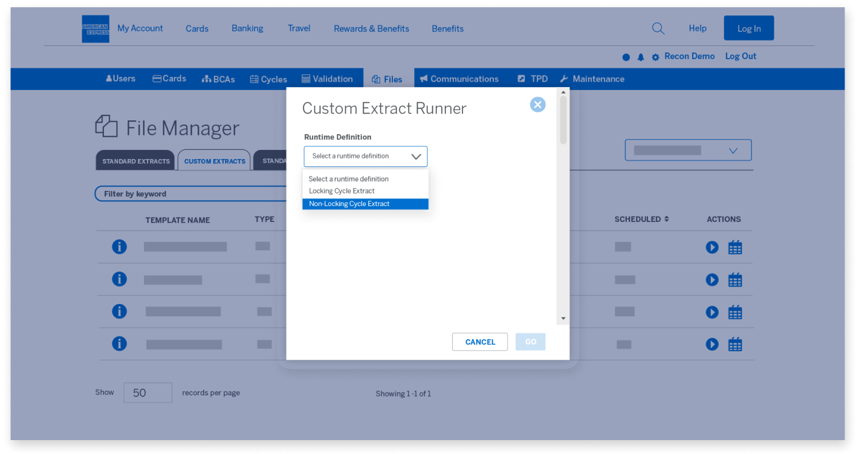Click the info icon on third row
859x454 pixels.
pos(119,311)
